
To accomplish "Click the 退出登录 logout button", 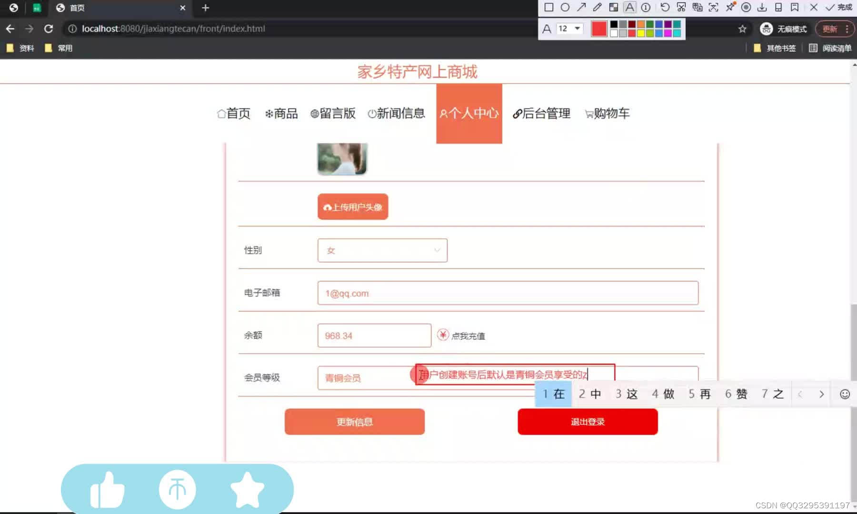I will pos(588,422).
